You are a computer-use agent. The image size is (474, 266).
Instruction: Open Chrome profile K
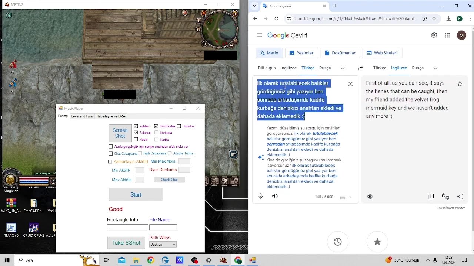(460, 19)
